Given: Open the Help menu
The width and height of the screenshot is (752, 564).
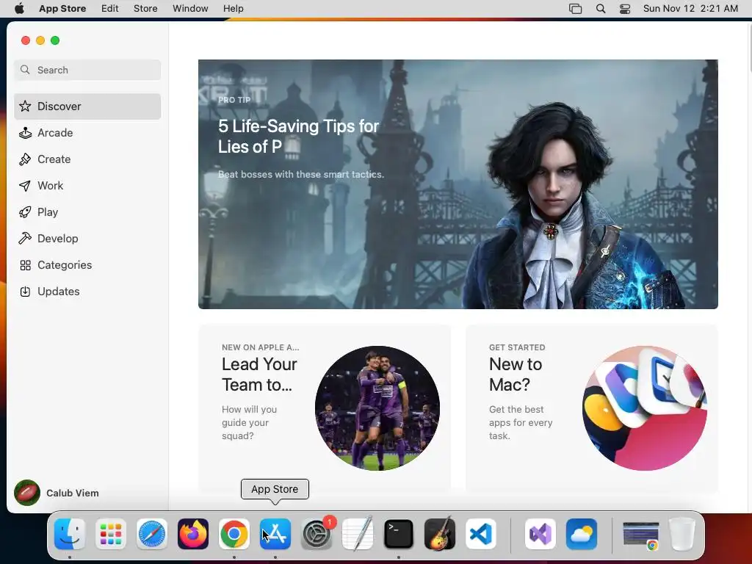Looking at the screenshot, I should (233, 9).
